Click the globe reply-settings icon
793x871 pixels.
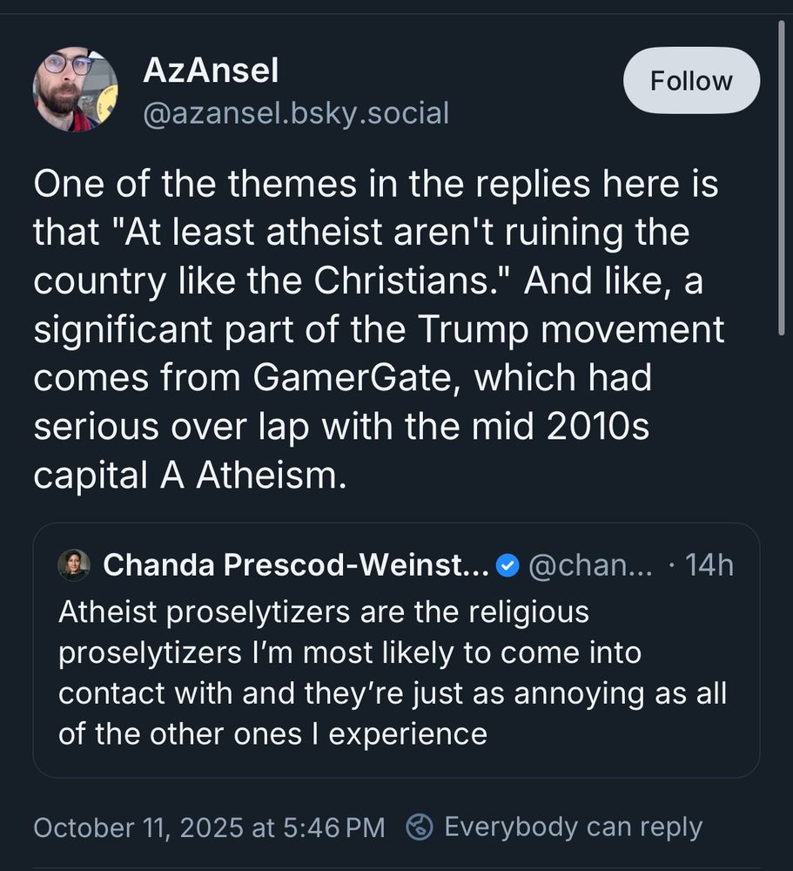(420, 827)
